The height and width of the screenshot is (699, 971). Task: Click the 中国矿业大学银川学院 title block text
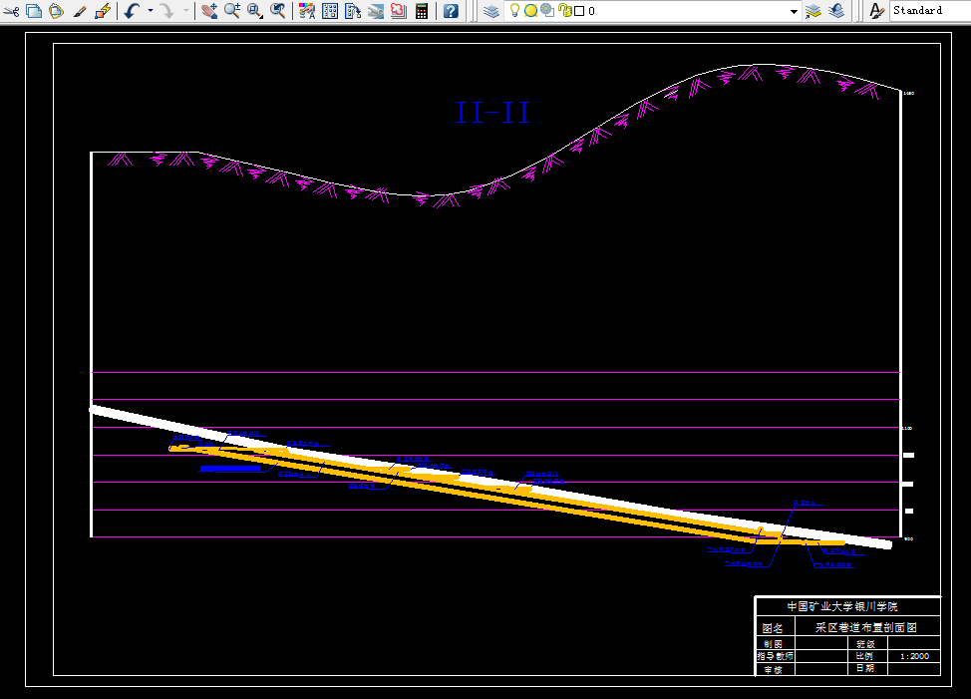click(x=842, y=606)
